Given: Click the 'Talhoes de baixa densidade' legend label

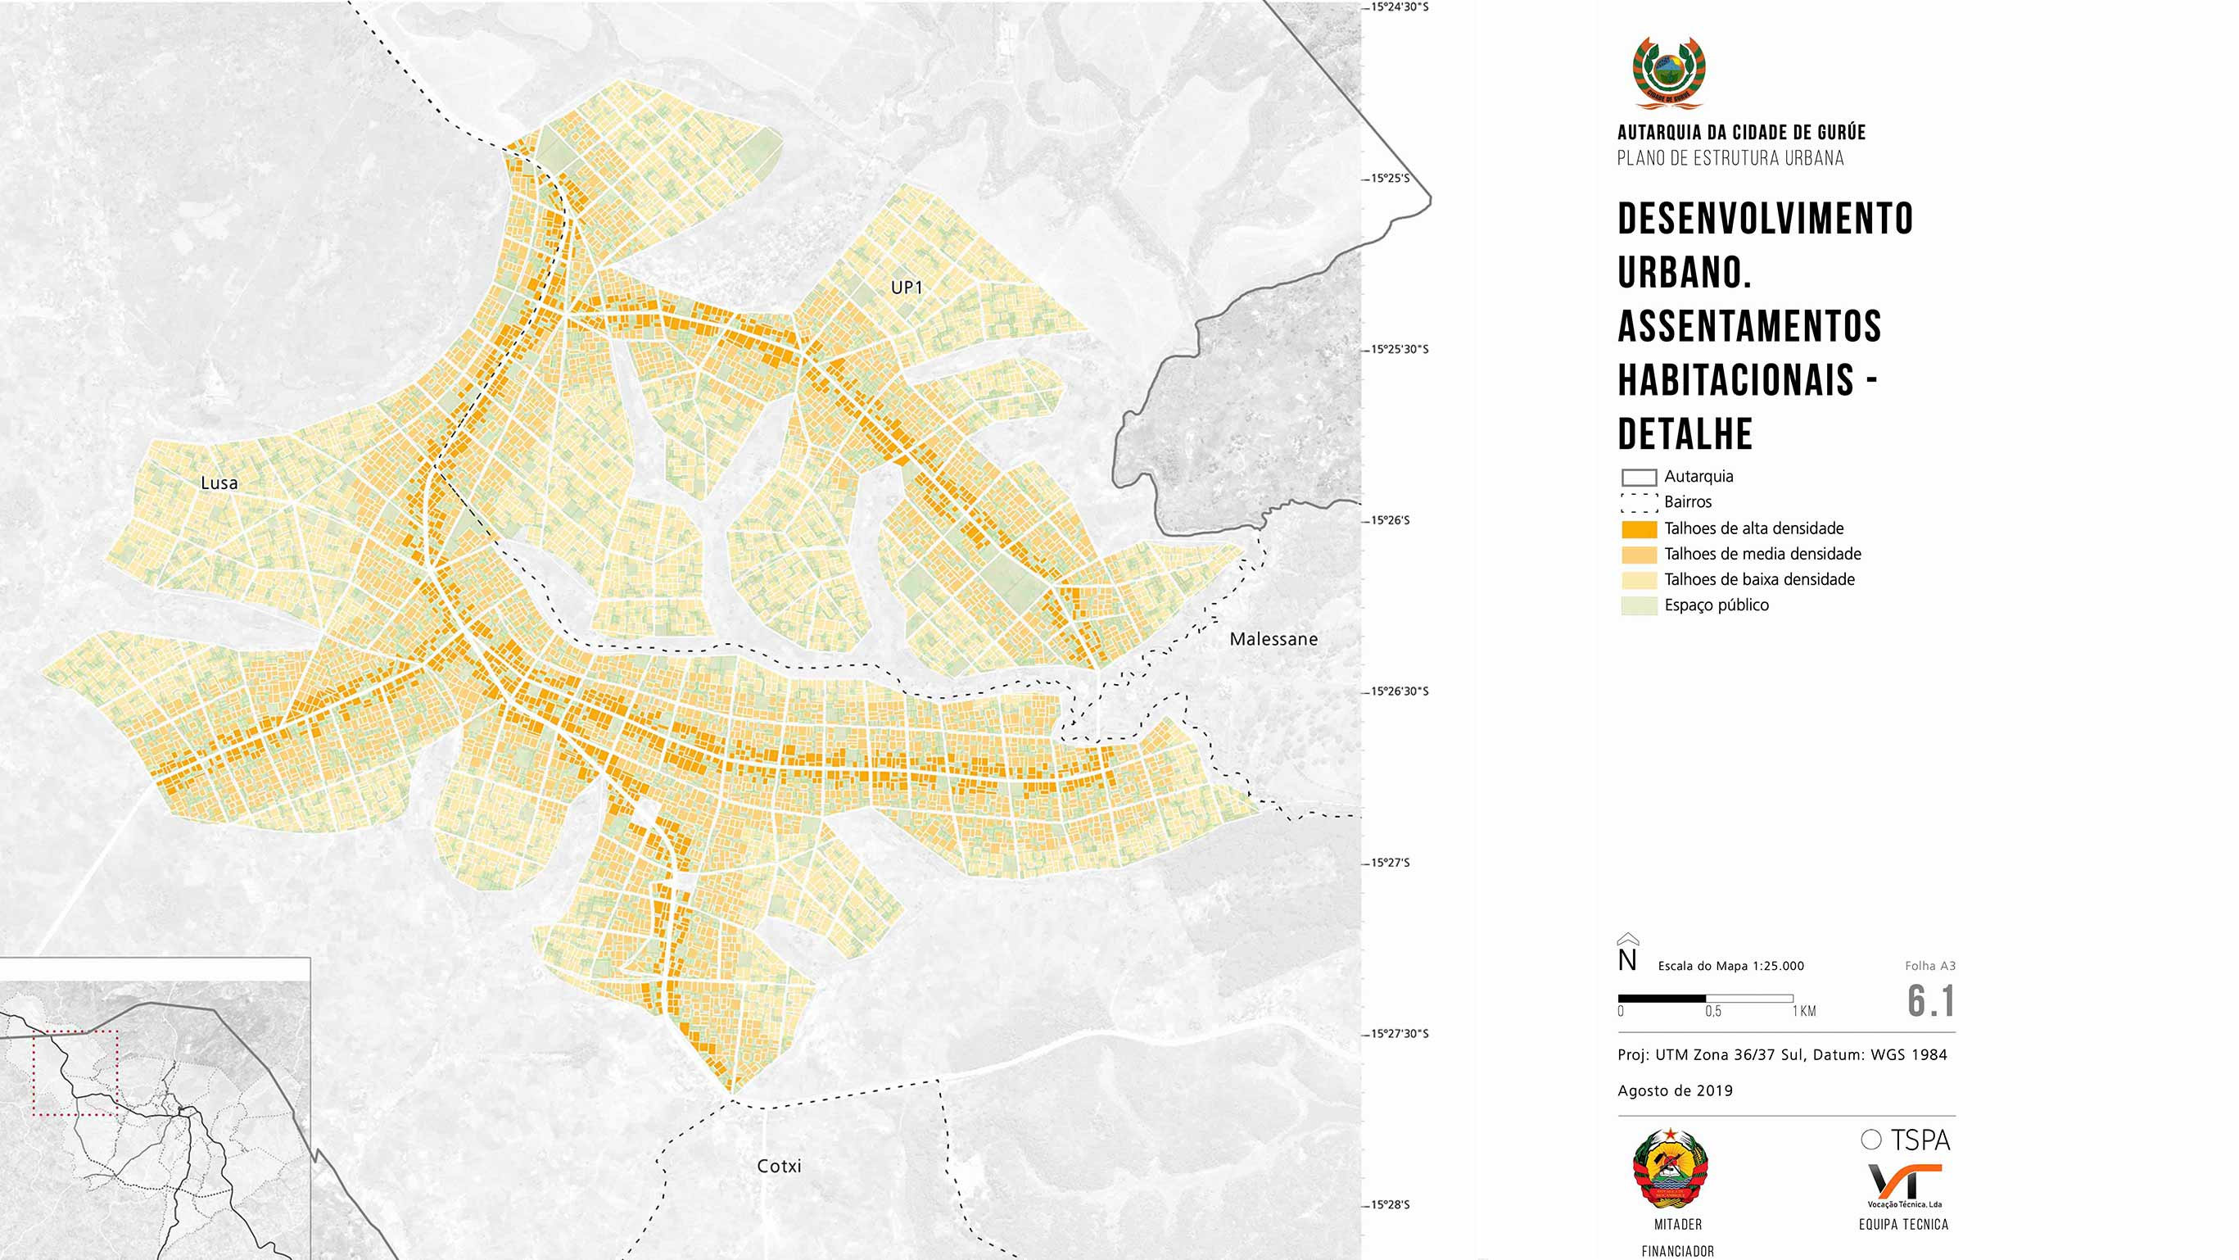Looking at the screenshot, I should [1759, 580].
